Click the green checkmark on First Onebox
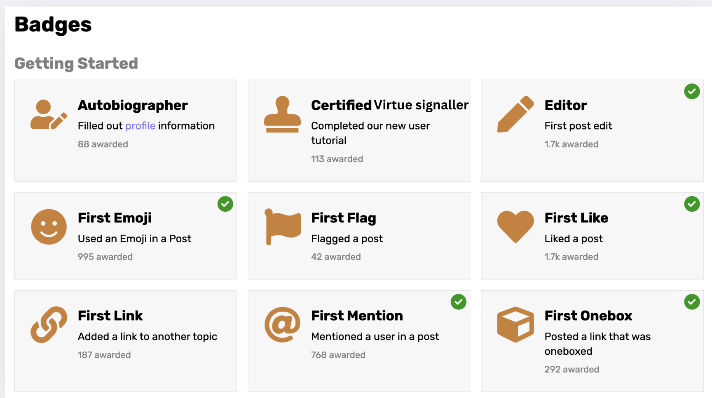The image size is (712, 398). [692, 302]
